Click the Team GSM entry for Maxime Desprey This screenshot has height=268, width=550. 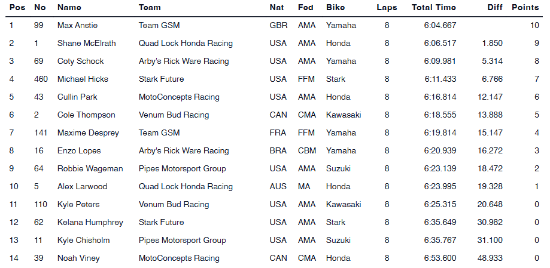click(x=159, y=133)
